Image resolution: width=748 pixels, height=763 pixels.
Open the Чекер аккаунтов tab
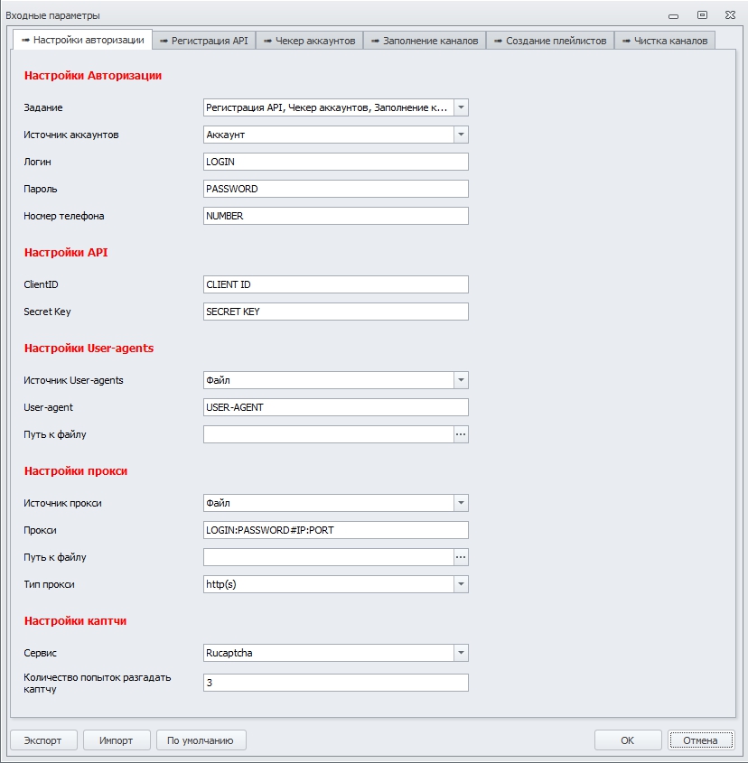[x=310, y=41]
